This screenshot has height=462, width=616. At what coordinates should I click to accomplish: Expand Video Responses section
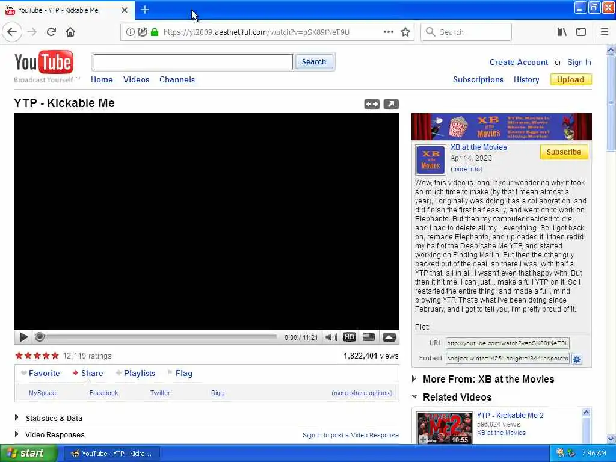[x=17, y=434]
